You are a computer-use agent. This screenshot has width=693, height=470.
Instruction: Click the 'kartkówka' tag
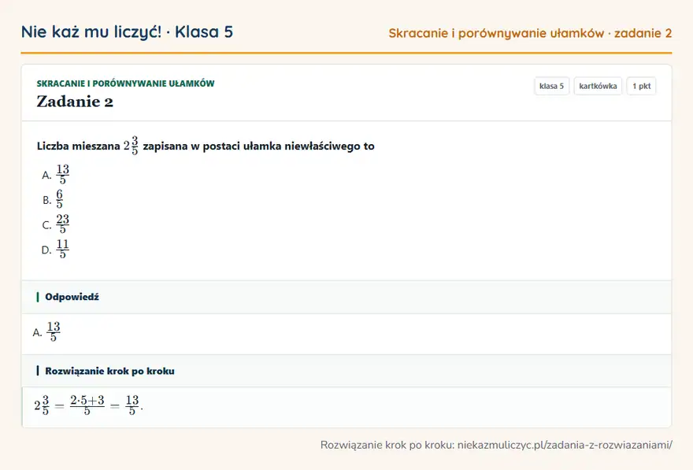click(x=598, y=86)
